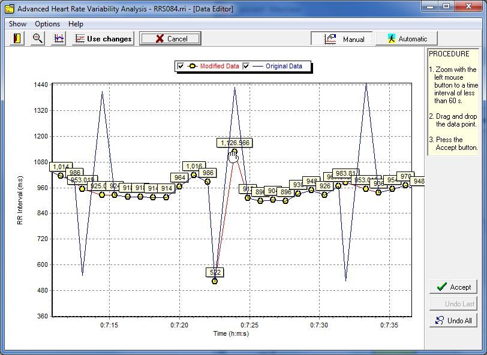
Task: Click the zoom out magnifier icon
Action: point(38,38)
